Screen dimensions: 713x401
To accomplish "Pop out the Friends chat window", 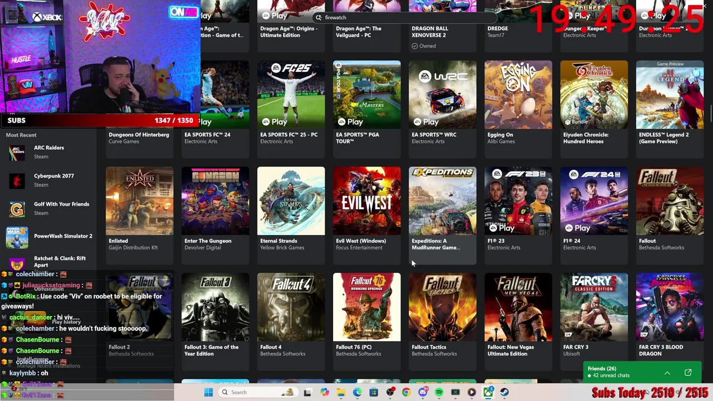I will (688, 372).
